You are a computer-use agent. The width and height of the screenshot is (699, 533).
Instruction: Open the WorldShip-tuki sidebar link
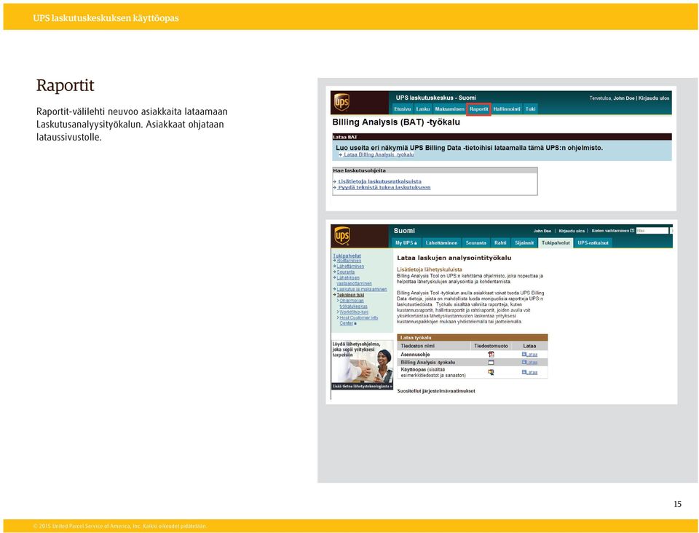354,312
